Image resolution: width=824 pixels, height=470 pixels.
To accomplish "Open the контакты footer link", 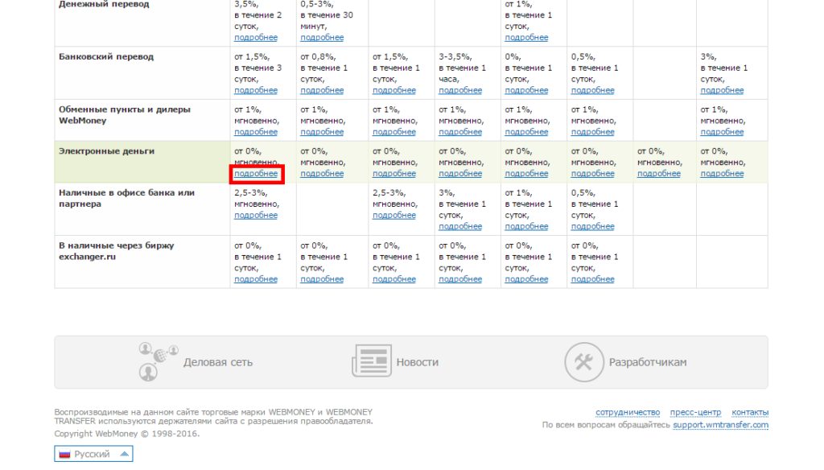I will (x=750, y=412).
